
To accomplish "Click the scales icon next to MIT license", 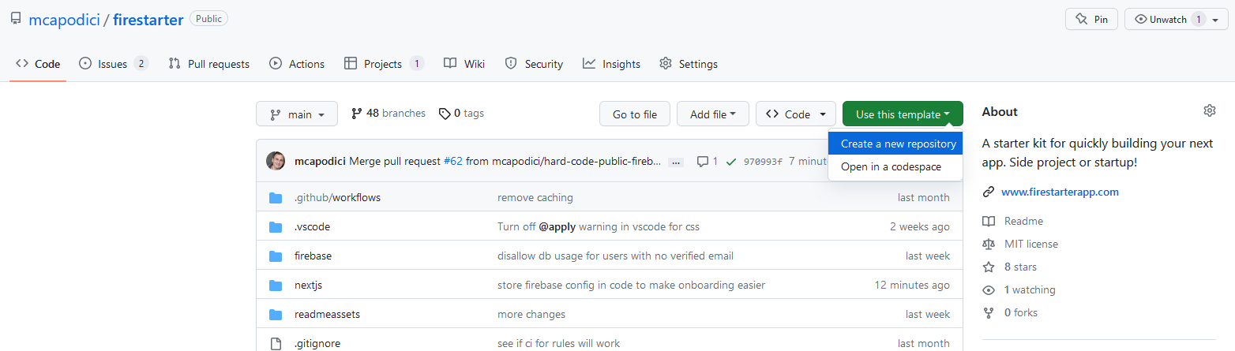I will (989, 244).
